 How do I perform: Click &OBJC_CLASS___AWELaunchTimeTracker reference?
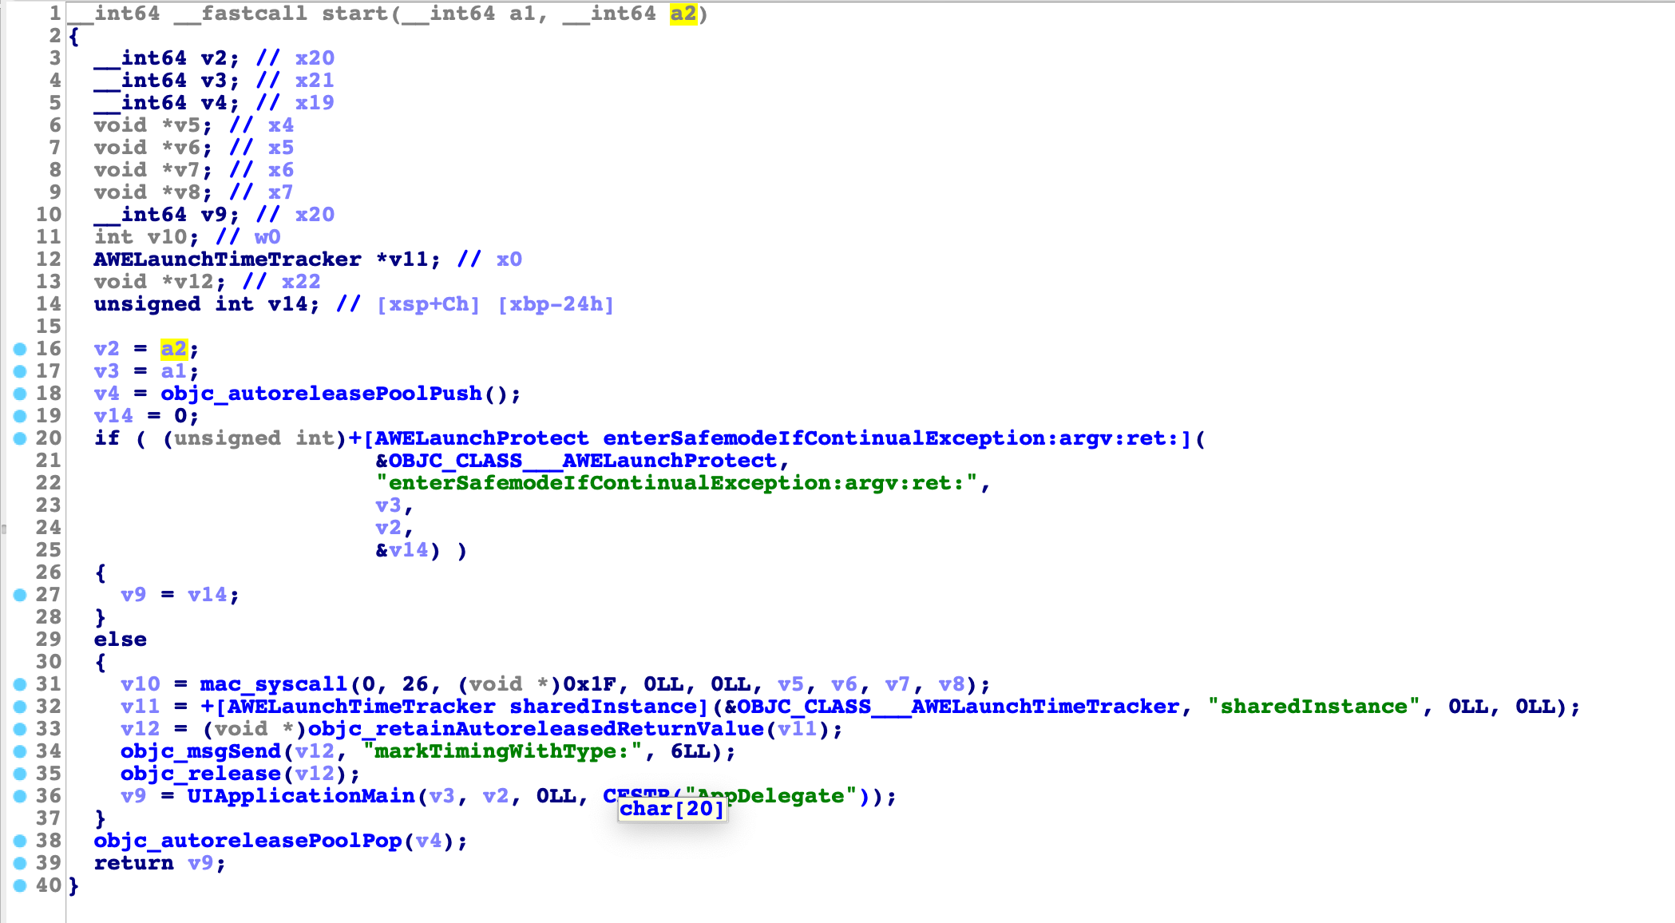(x=952, y=707)
